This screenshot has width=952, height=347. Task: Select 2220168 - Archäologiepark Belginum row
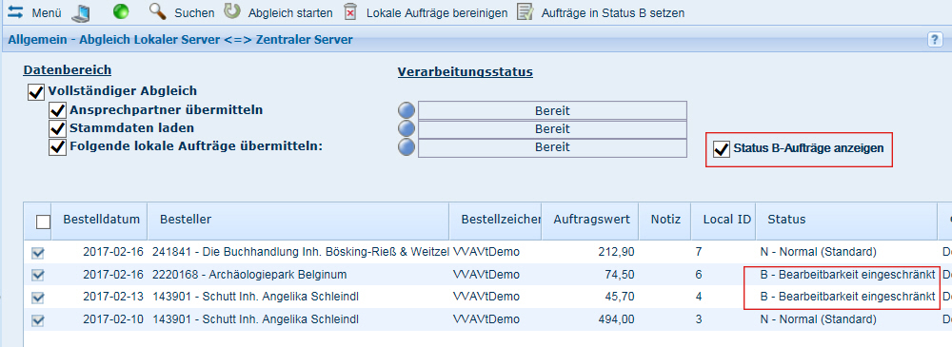tap(249, 275)
